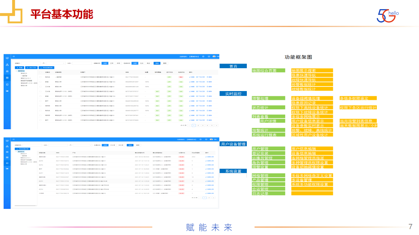Image resolution: width=419 pixels, height=235 pixels.
Task: Click the bar chart icon in the upper sidebar
Action: (x=7, y=91)
